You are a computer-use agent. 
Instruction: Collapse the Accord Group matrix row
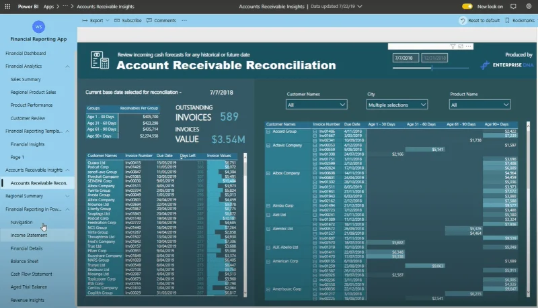pyautogui.click(x=268, y=132)
